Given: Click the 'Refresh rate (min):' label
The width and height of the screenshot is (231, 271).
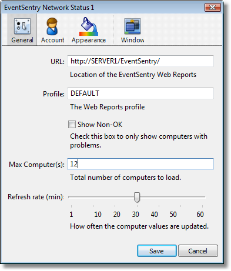Looking at the screenshot, I should [x=36, y=197].
